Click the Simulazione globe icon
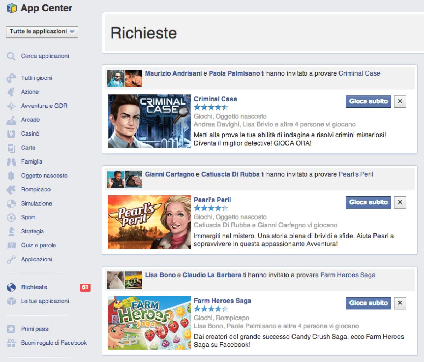This screenshot has width=424, height=362. (x=11, y=203)
